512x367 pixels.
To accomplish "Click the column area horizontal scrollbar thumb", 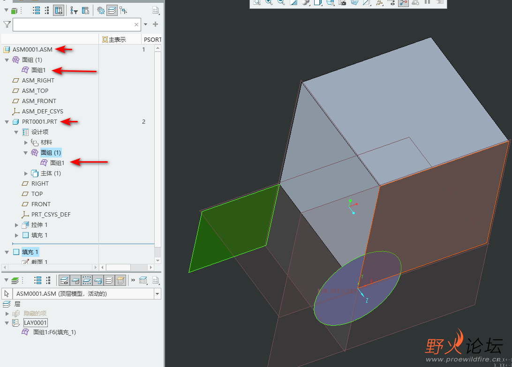I will pyautogui.click(x=118, y=268).
